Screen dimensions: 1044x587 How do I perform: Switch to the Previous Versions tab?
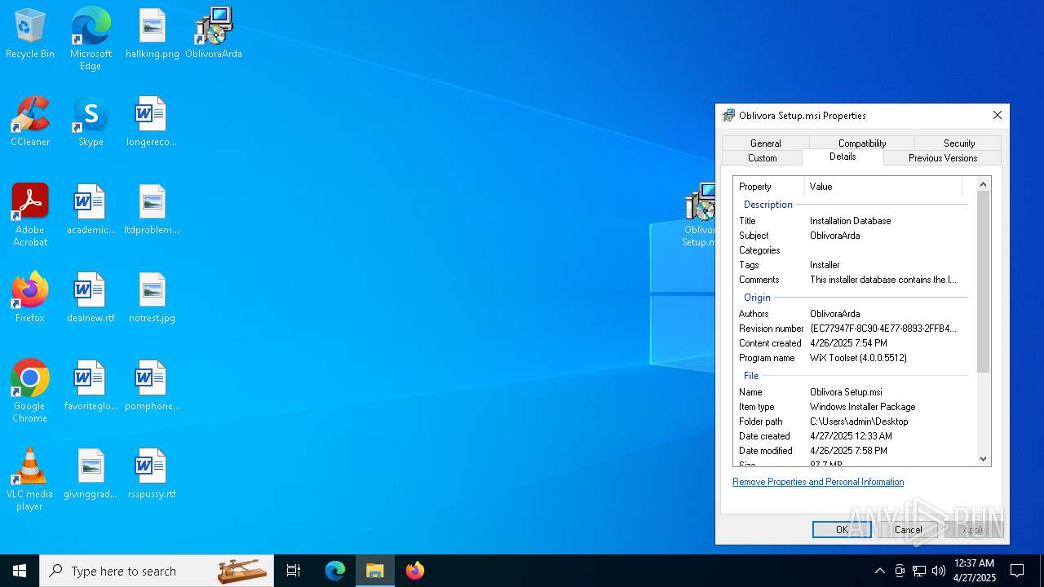pyautogui.click(x=943, y=157)
